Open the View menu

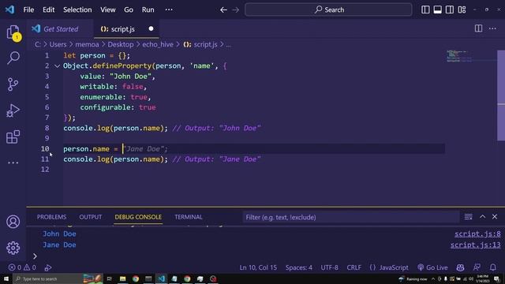tap(107, 9)
